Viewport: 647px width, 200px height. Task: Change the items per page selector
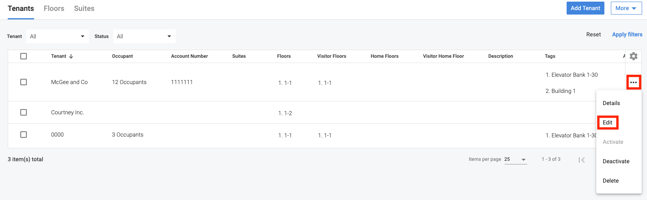click(515, 160)
